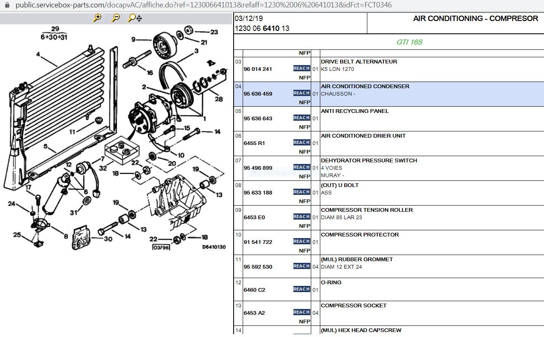The height and width of the screenshot is (337, 544).
Task: Open REACH badge for part 95 496 899
Action: 302,167
